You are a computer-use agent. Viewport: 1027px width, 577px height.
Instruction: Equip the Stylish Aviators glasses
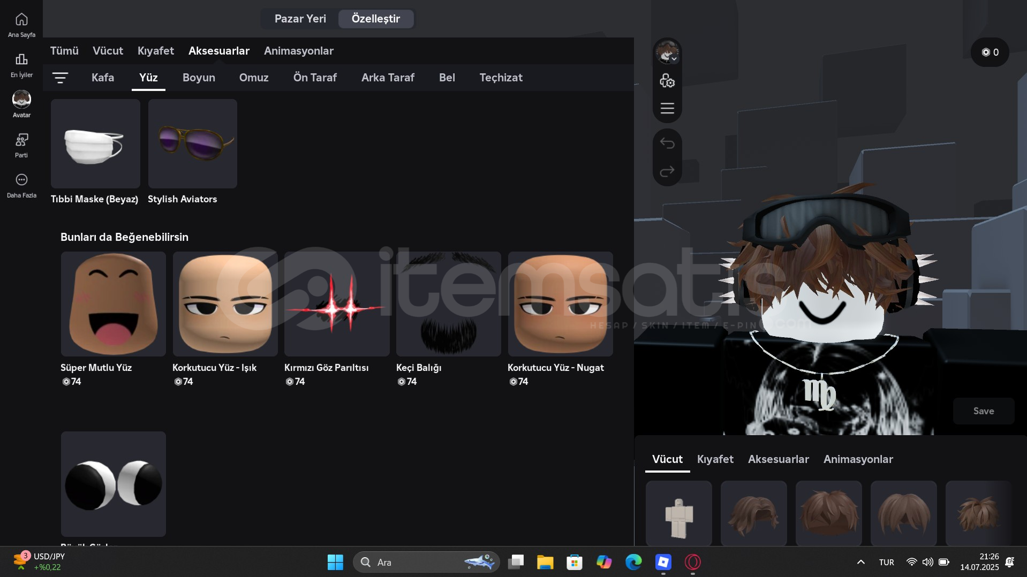click(x=193, y=143)
